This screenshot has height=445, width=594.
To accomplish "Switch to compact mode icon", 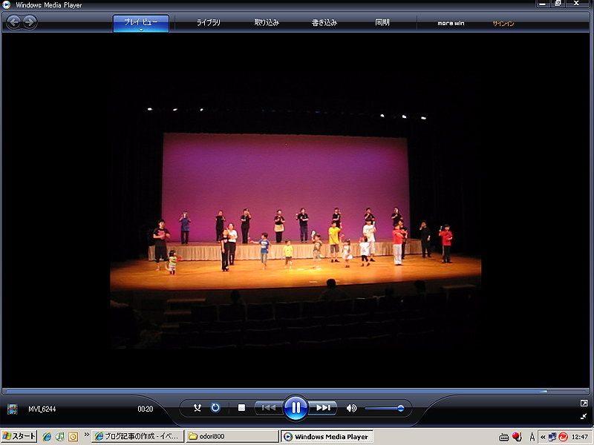I will (x=584, y=416).
